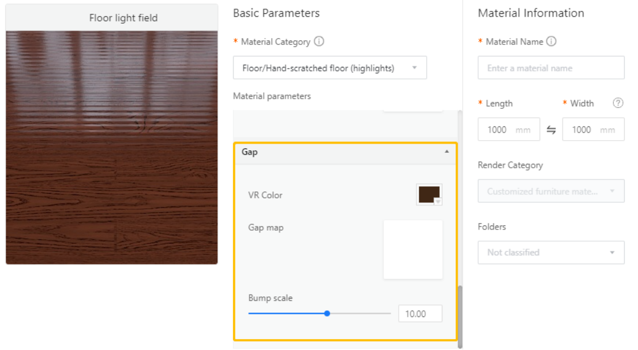Click the Gap map image box
The width and height of the screenshot is (638, 350).
point(413,250)
